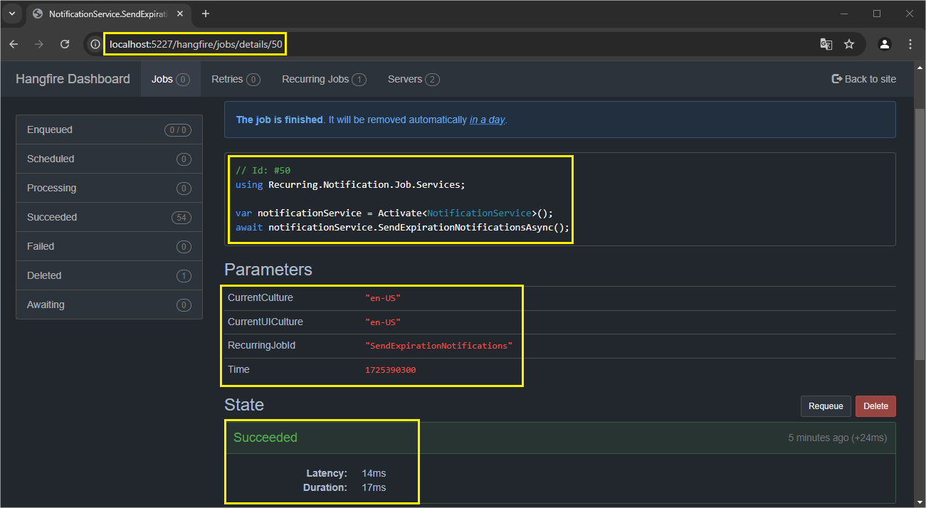Click the '// Id: #50' code comment
This screenshot has height=508, width=926.
(x=263, y=170)
